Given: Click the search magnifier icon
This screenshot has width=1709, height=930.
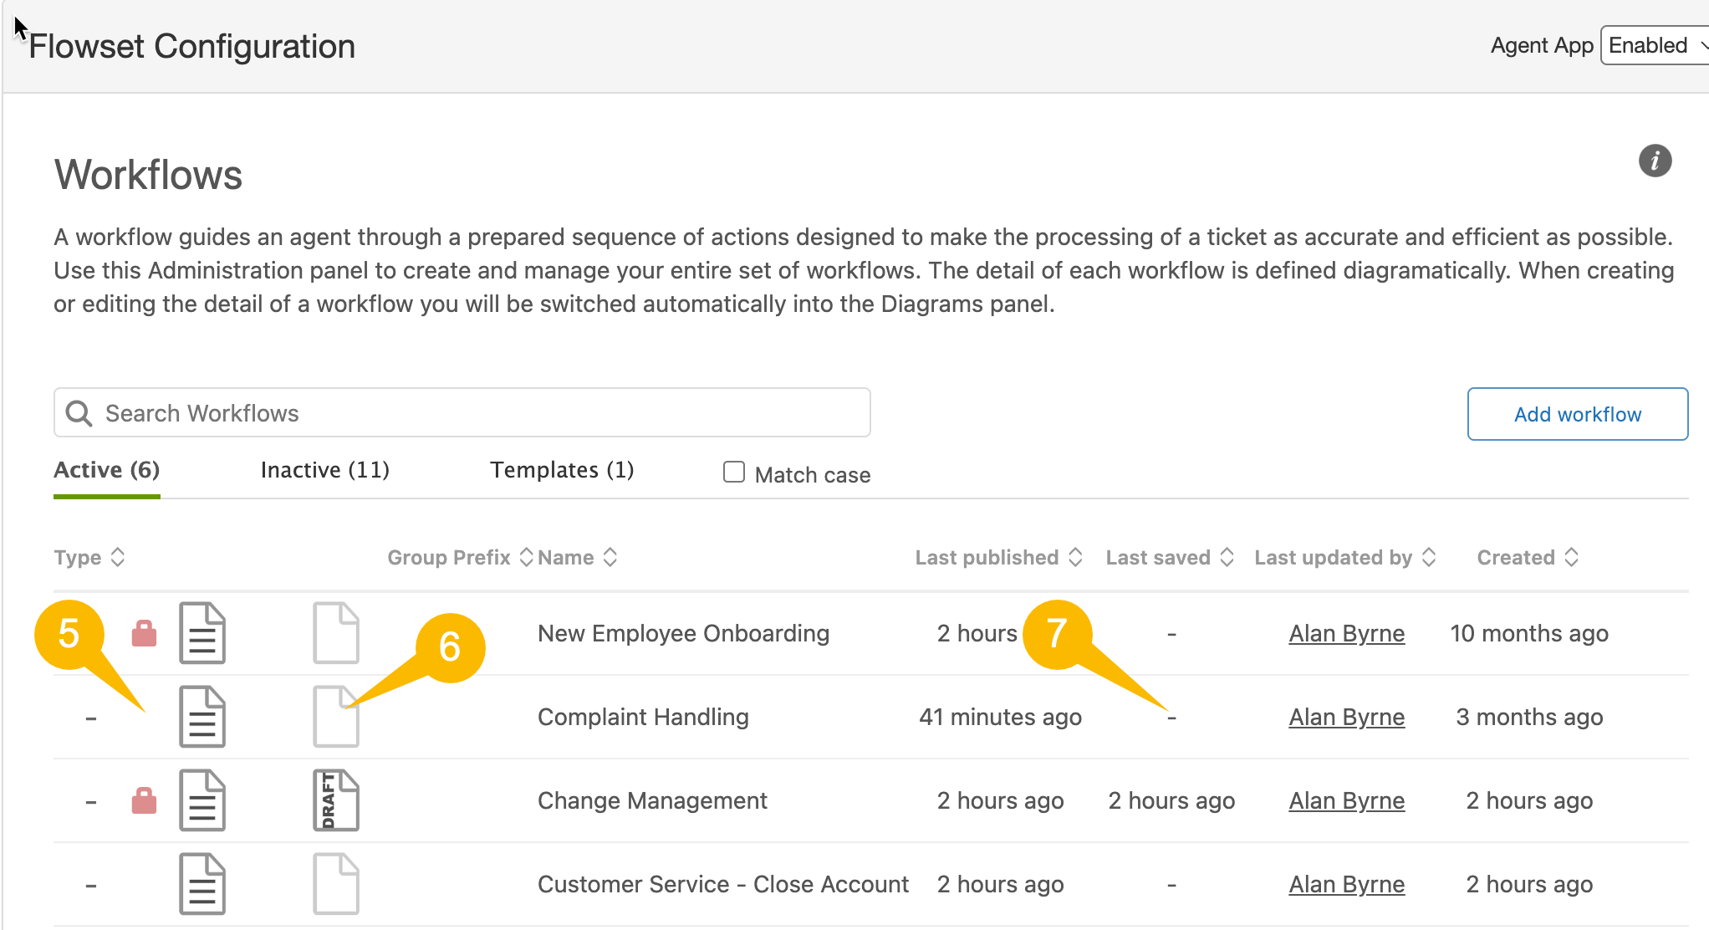Looking at the screenshot, I should [79, 413].
